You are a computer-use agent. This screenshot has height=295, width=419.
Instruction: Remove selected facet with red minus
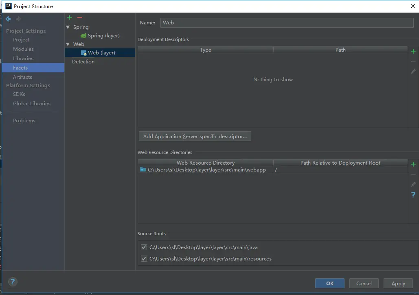coord(80,17)
